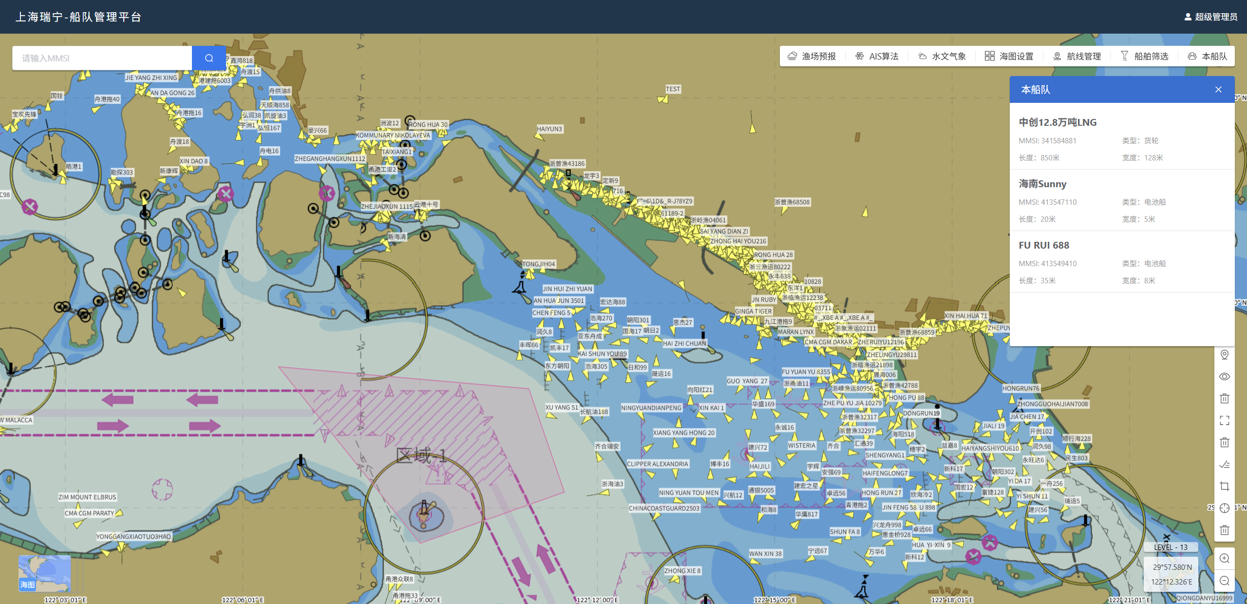
Task: Select the crop tool in map toolbar
Action: [1225, 486]
